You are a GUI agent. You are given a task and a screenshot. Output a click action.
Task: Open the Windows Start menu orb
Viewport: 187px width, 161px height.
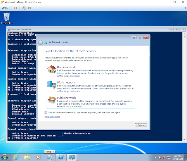[x=4, y=157]
